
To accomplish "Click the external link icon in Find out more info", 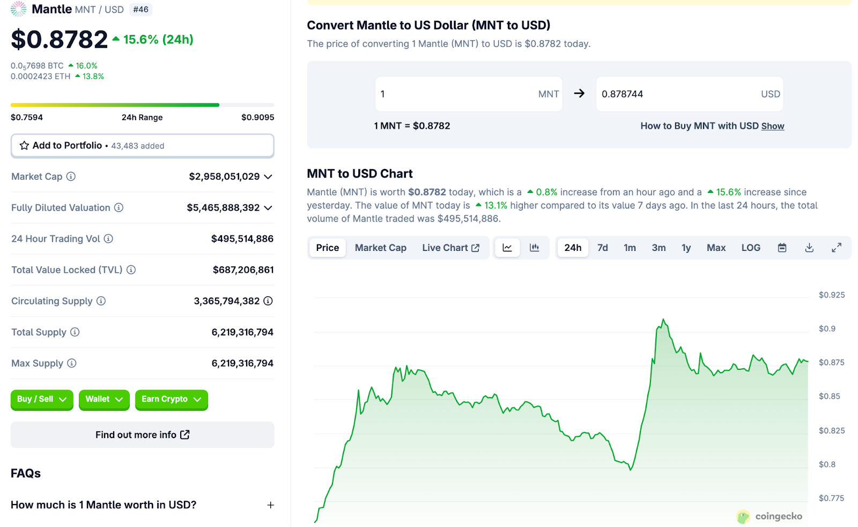I will coord(185,435).
